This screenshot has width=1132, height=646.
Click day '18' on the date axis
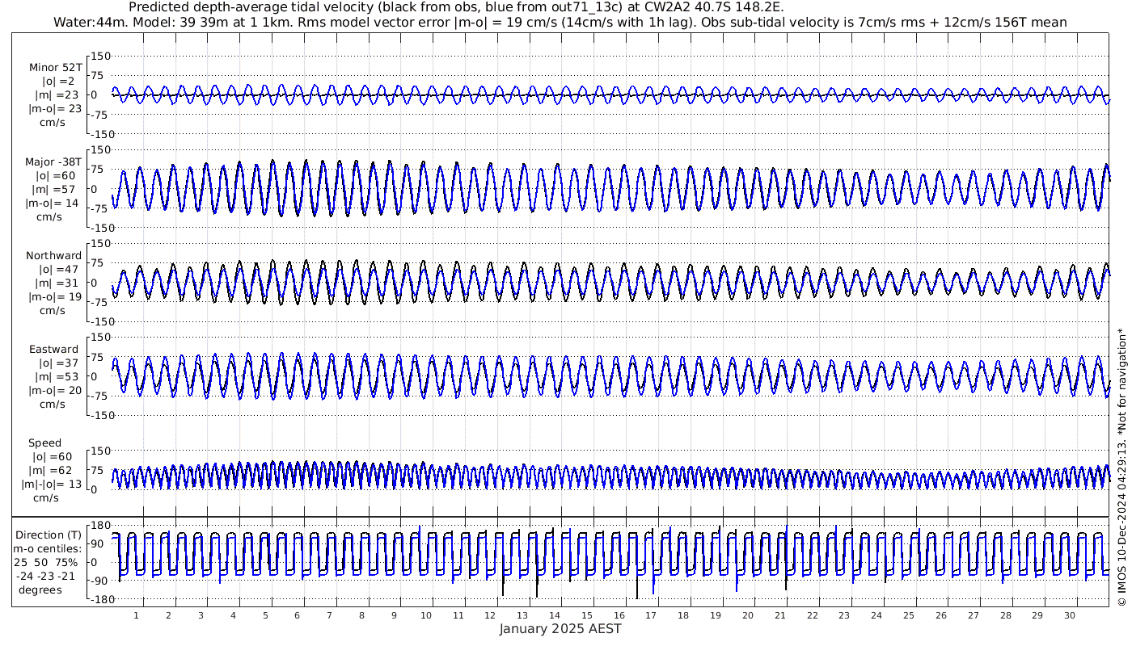tap(683, 615)
